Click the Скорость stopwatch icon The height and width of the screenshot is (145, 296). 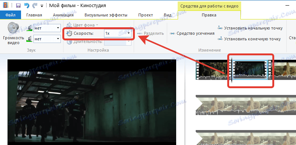click(69, 33)
